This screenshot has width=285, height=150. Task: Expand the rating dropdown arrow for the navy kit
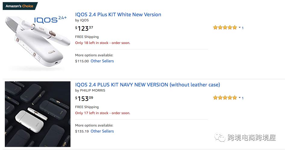point(240,98)
